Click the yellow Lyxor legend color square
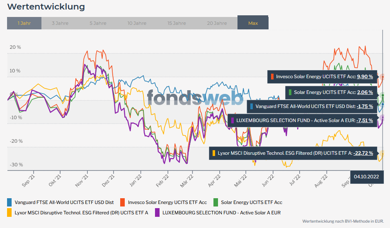This screenshot has width=390, height=228. tap(10, 212)
